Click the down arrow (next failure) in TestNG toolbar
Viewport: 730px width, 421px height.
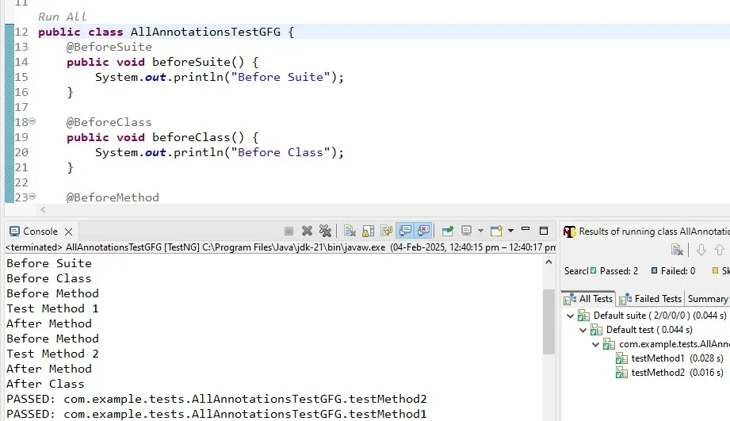tap(701, 251)
